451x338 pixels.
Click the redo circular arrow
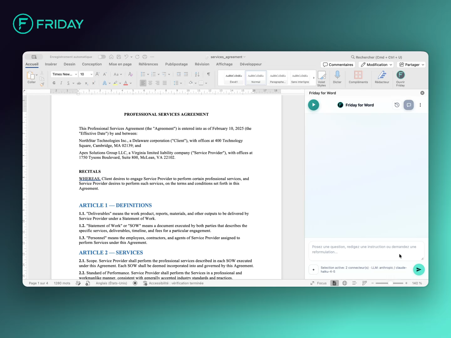(137, 57)
